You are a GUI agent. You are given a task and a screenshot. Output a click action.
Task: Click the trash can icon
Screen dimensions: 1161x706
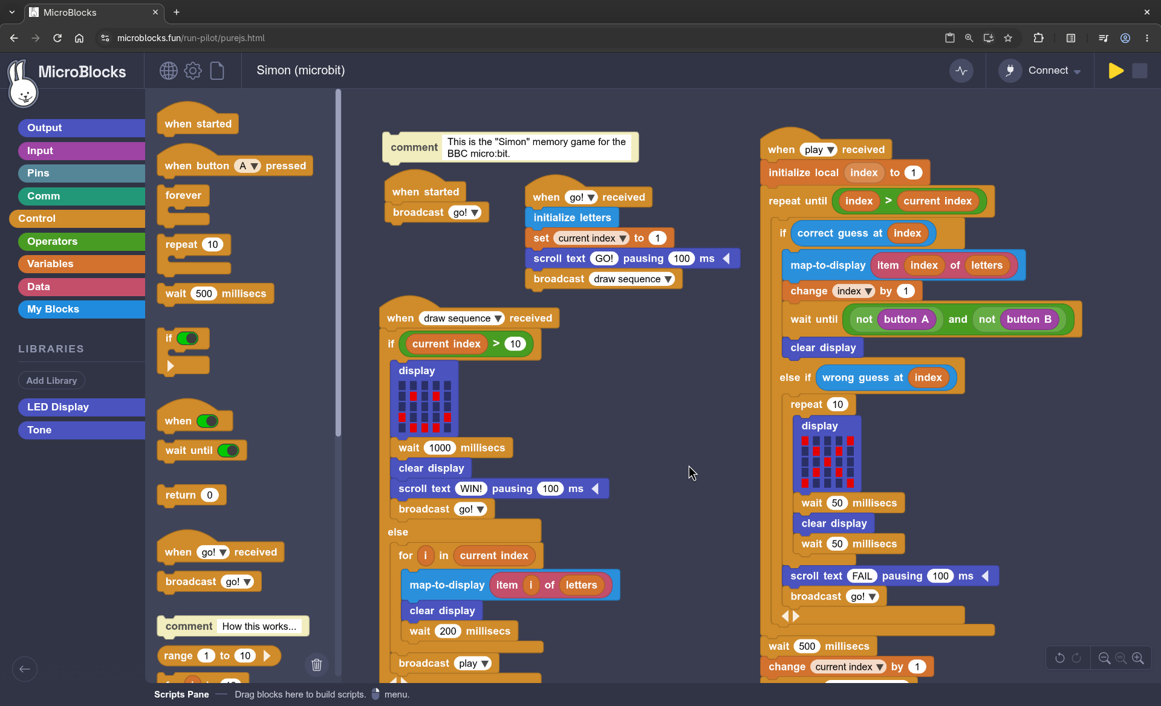click(x=316, y=665)
